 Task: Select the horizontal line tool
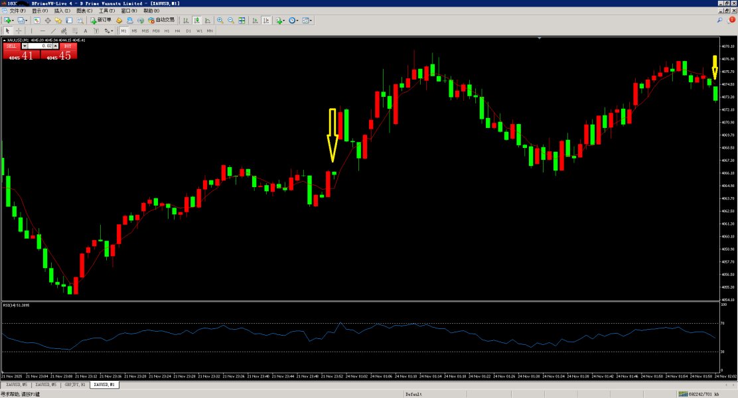click(42, 31)
